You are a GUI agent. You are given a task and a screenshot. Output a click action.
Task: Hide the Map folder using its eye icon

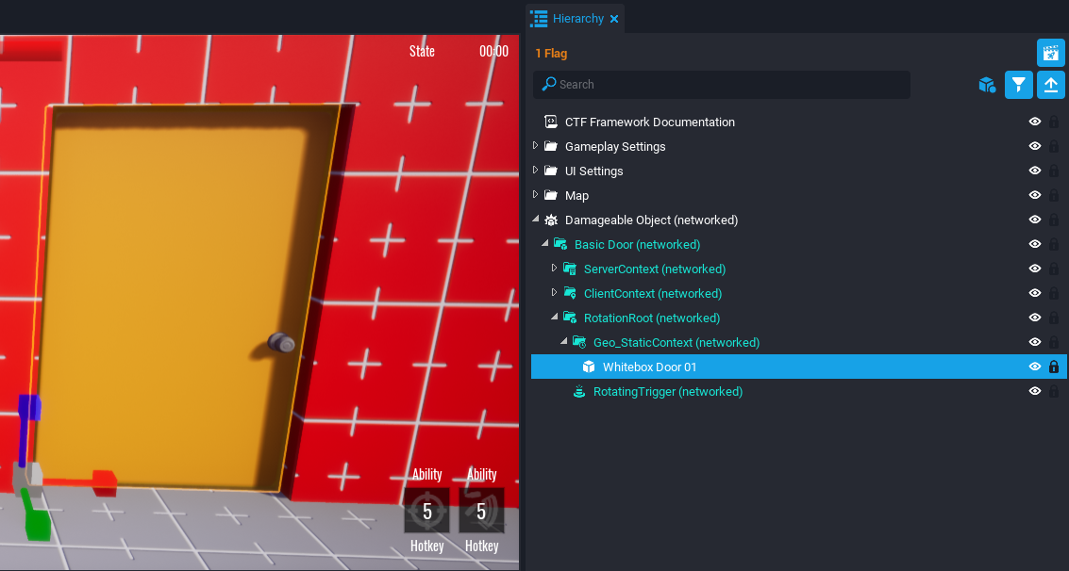1035,196
